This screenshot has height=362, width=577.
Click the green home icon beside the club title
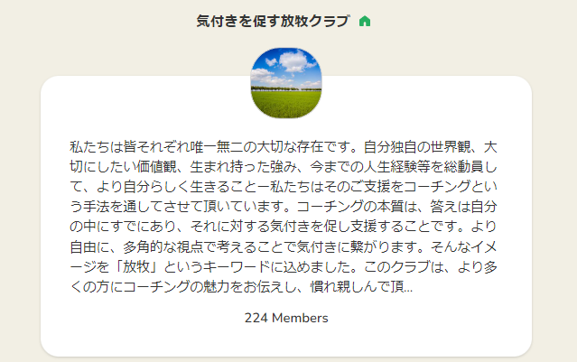365,22
